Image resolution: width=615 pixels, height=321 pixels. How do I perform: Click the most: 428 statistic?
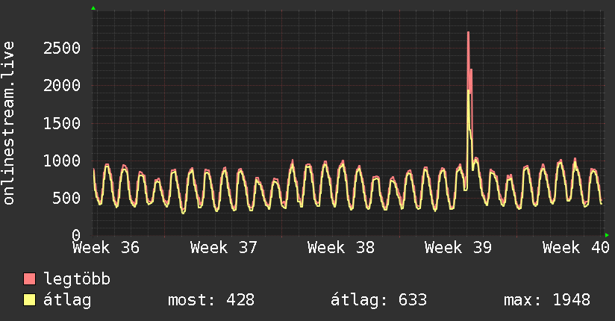pos(211,300)
